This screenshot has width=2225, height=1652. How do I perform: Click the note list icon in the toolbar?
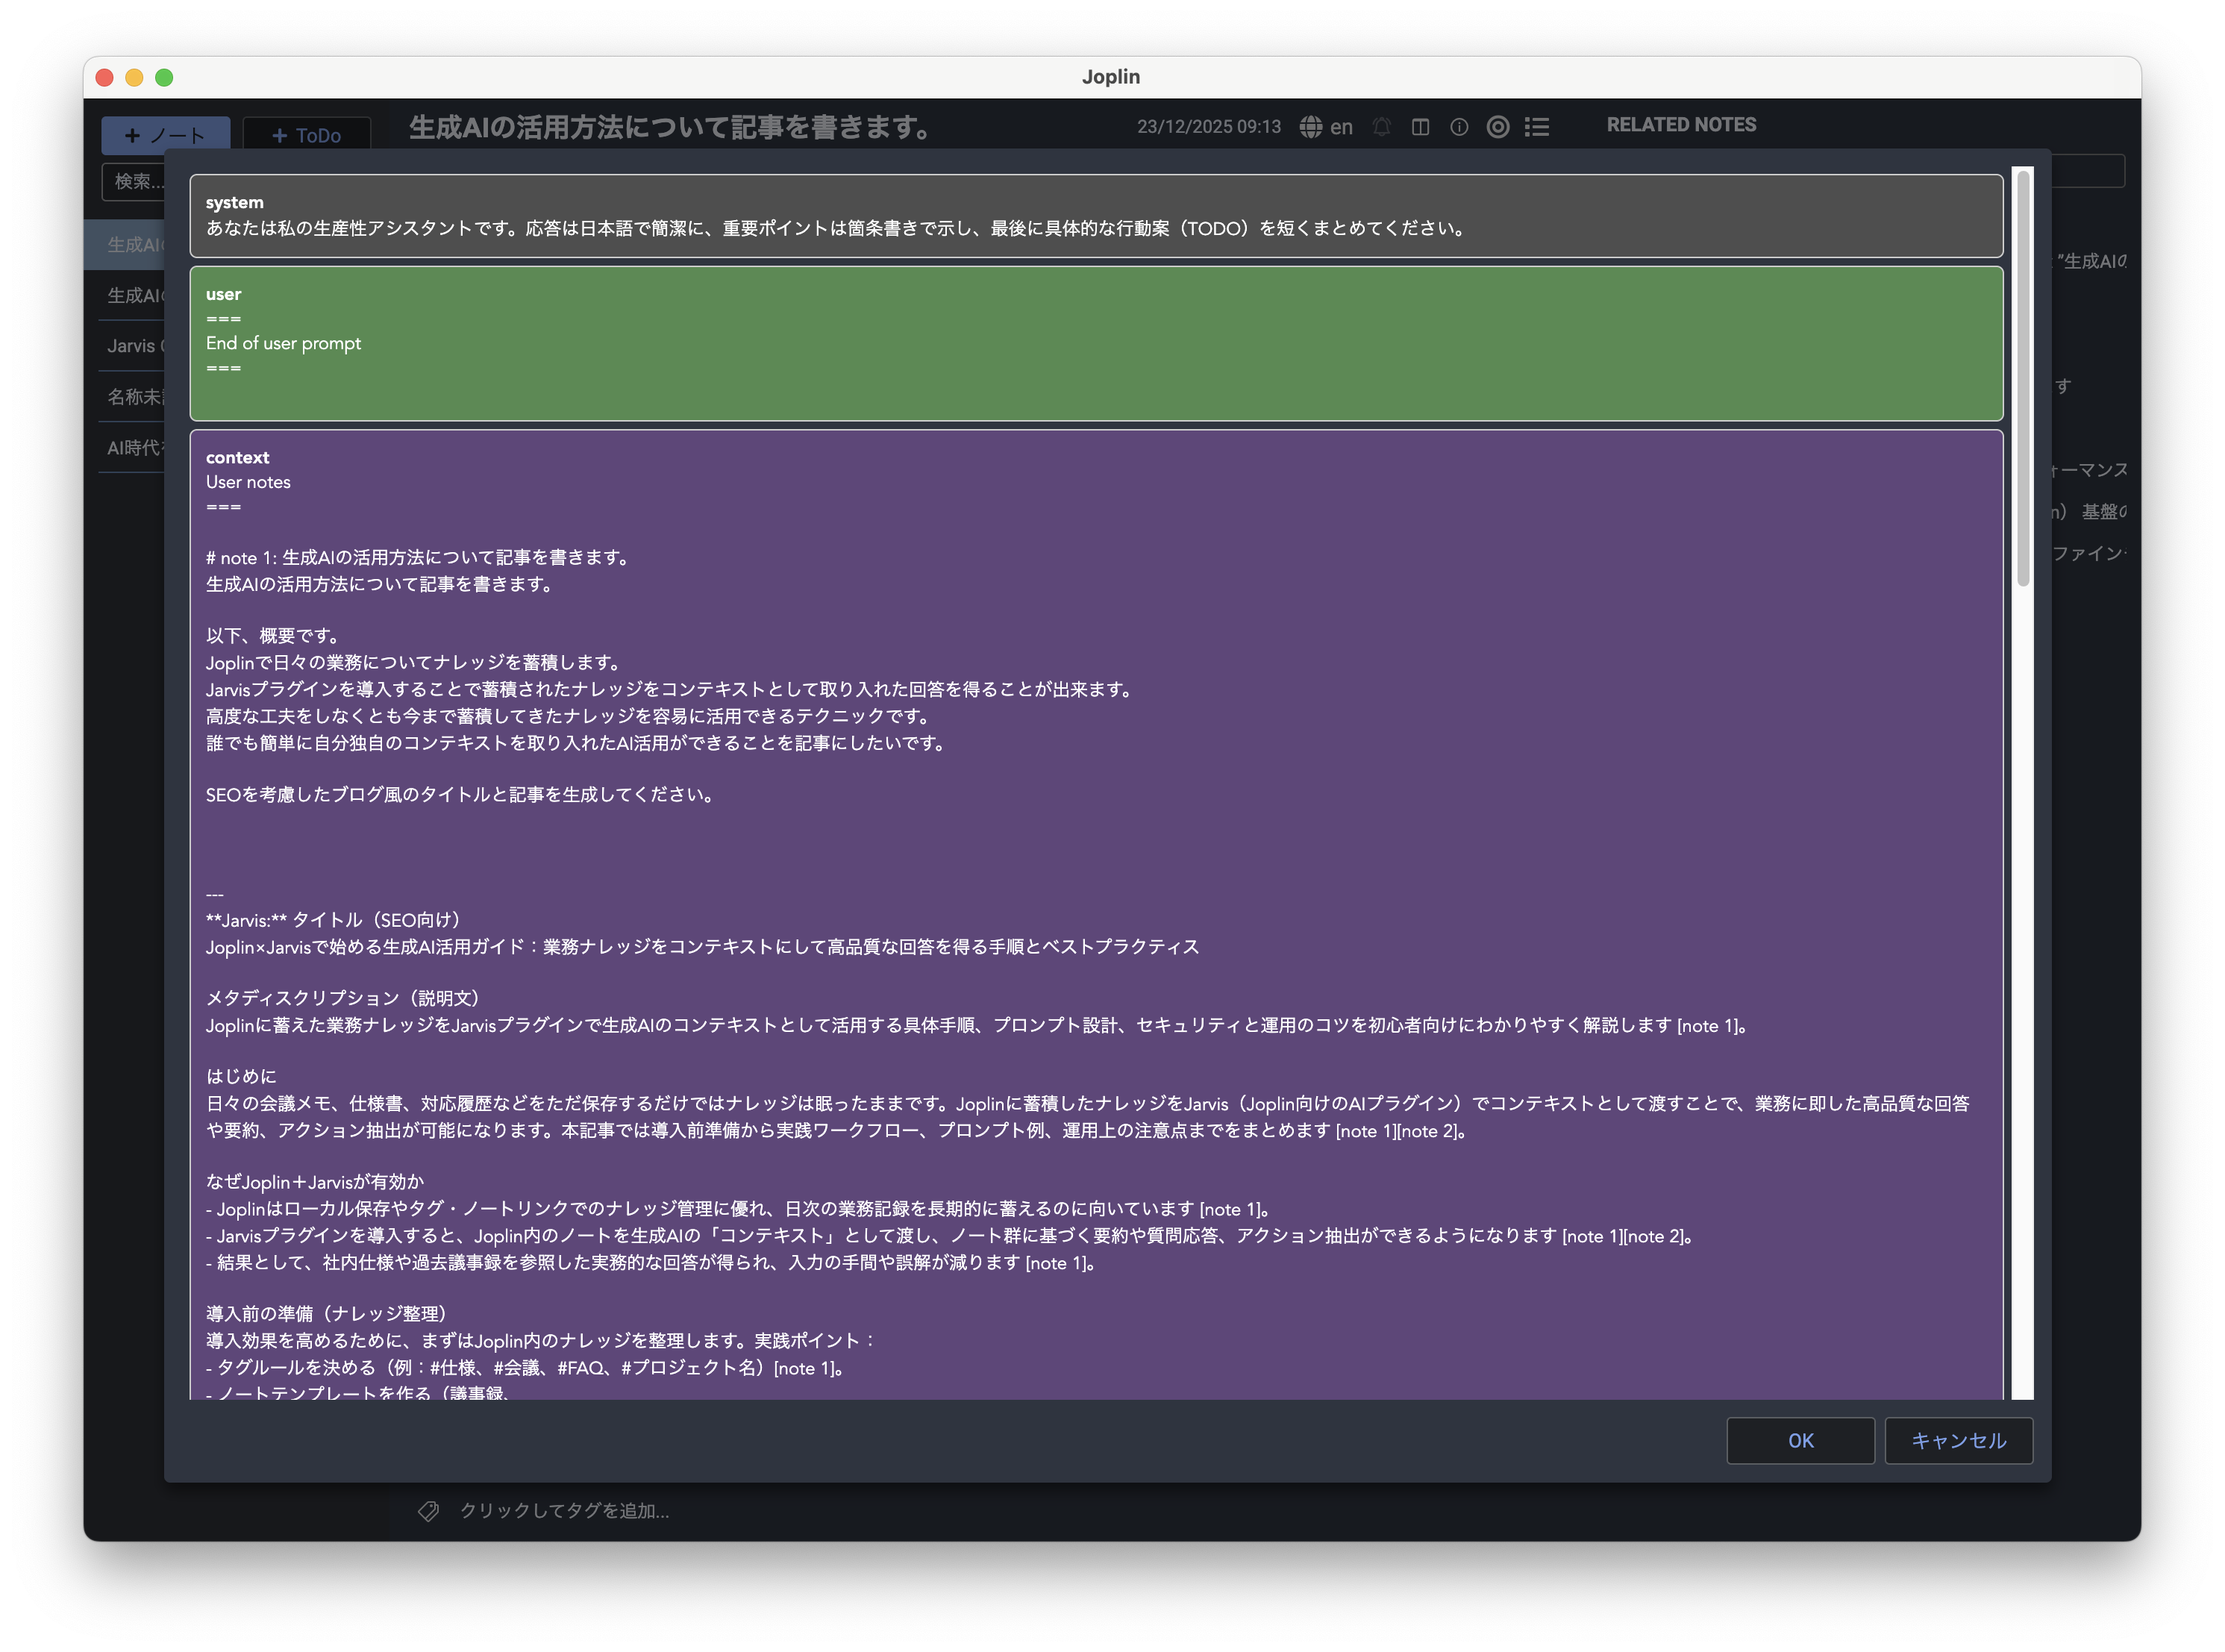pyautogui.click(x=1537, y=127)
